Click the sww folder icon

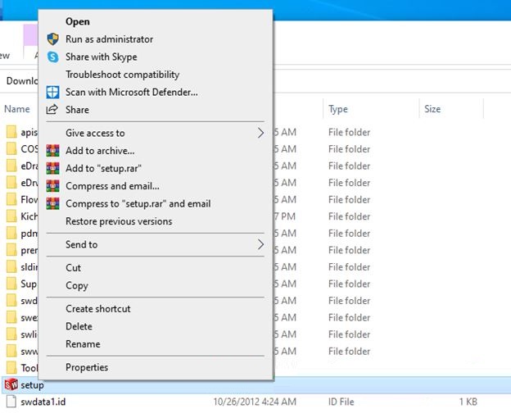tap(11, 351)
